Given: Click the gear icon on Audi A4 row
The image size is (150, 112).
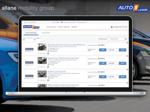Looking at the screenshot, I should pos(127,69).
